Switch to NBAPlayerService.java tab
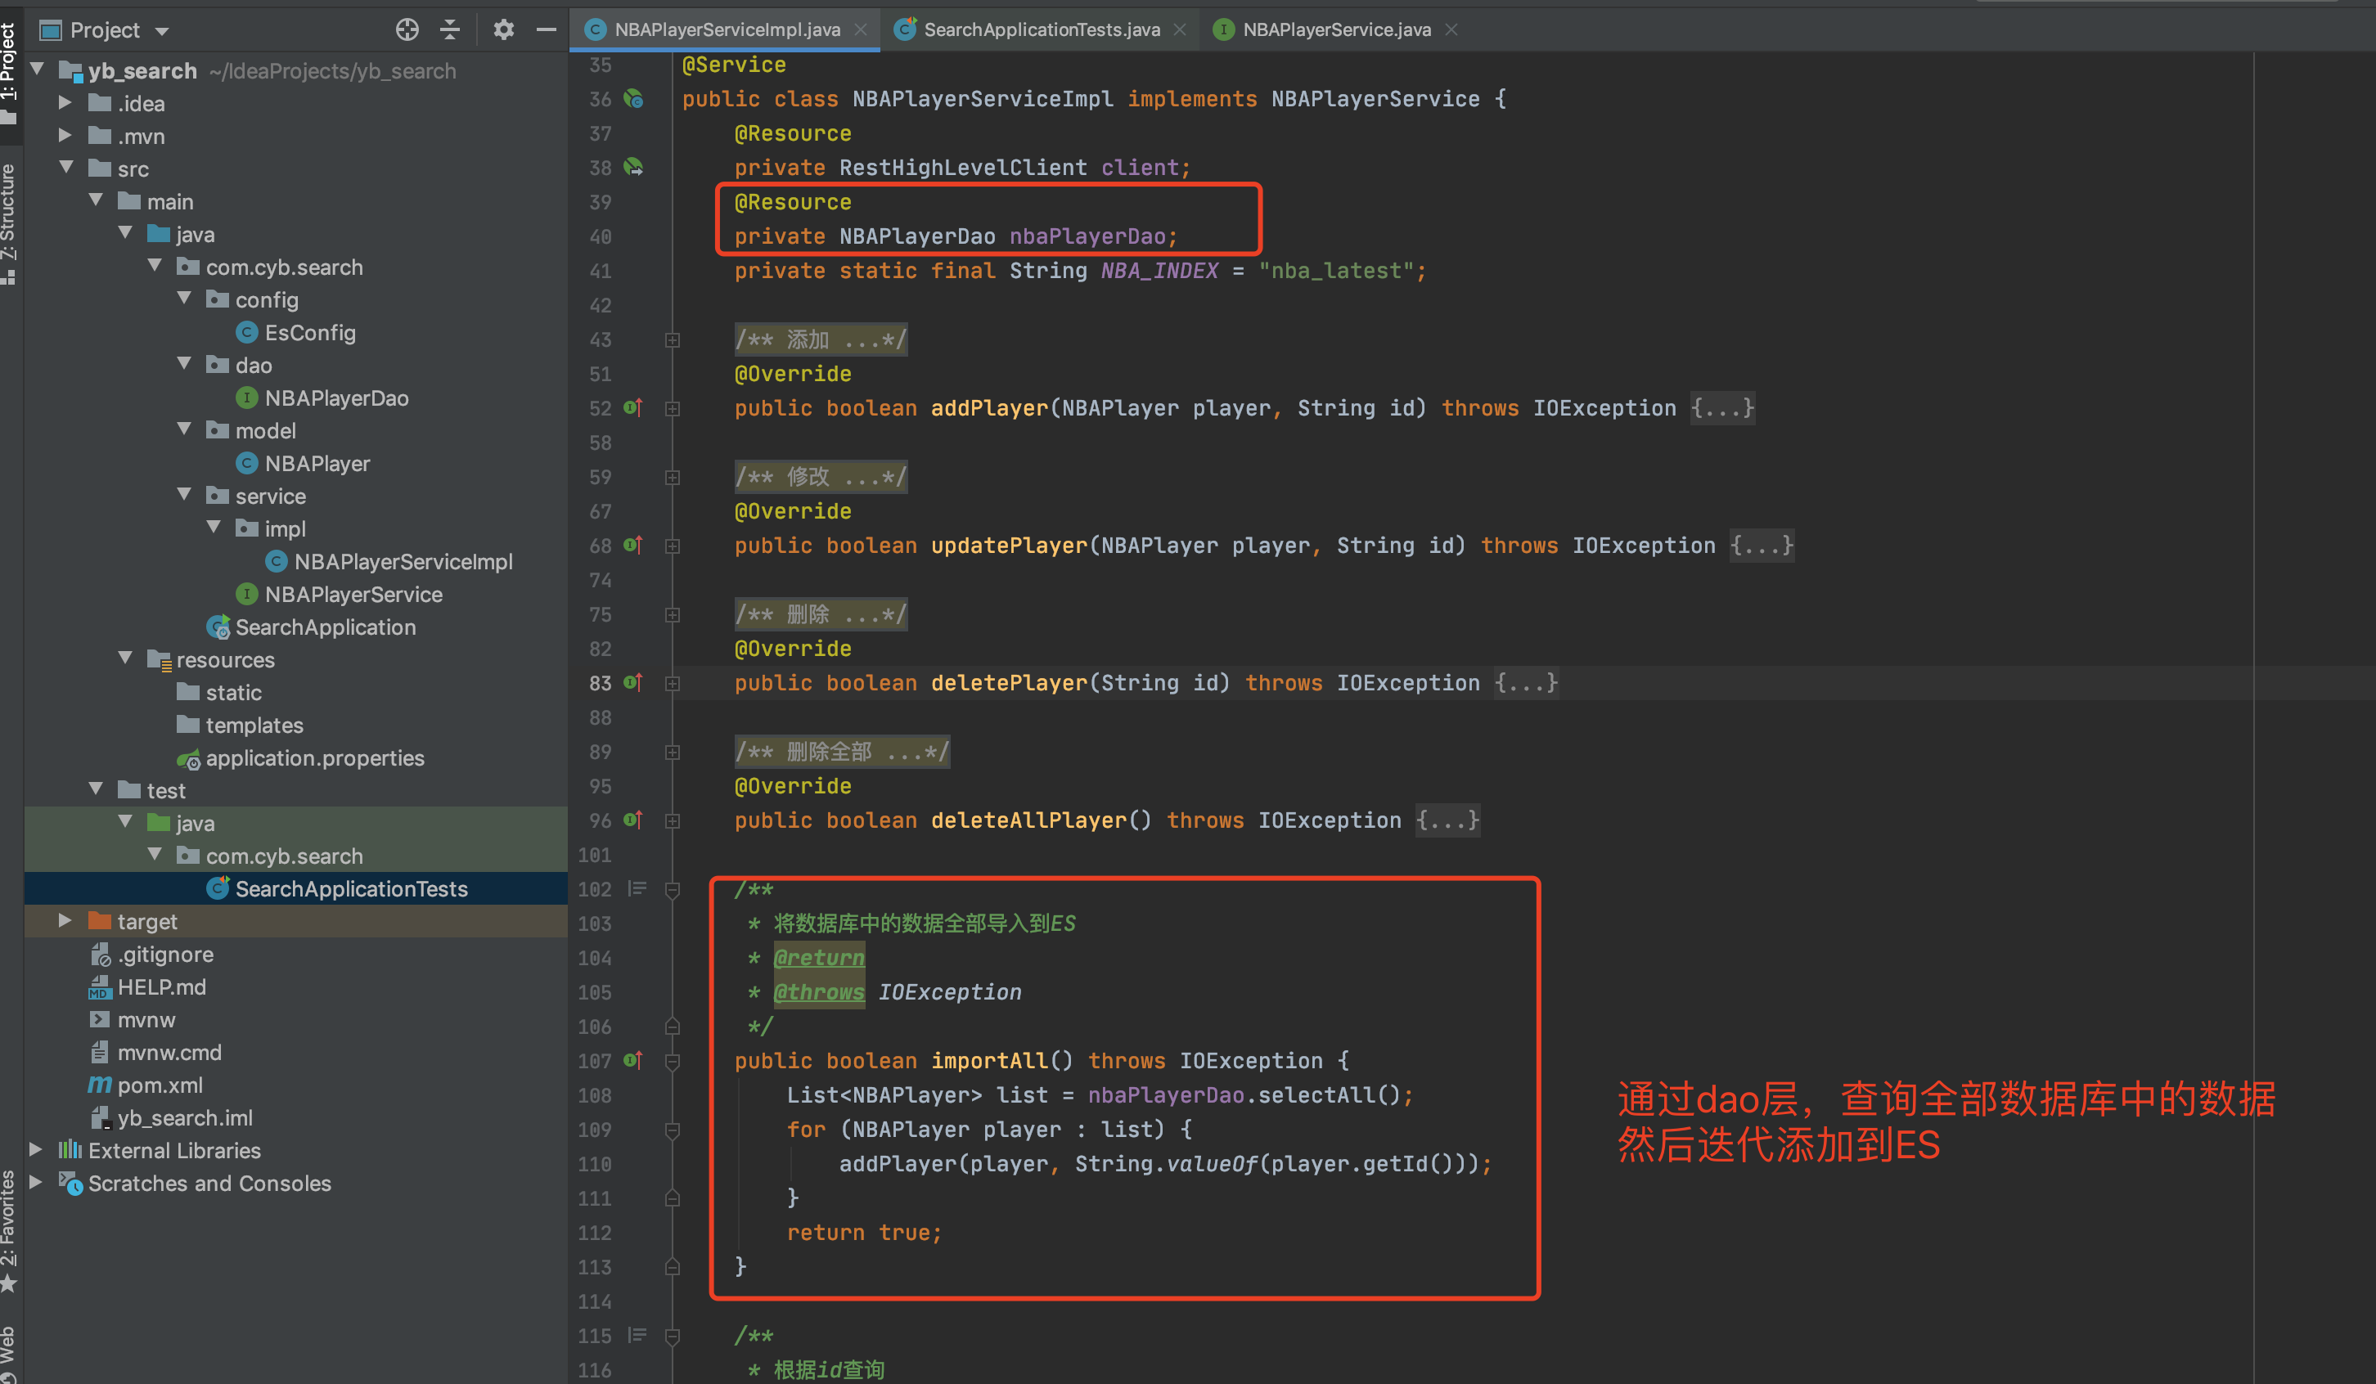2376x1384 pixels. [1336, 30]
